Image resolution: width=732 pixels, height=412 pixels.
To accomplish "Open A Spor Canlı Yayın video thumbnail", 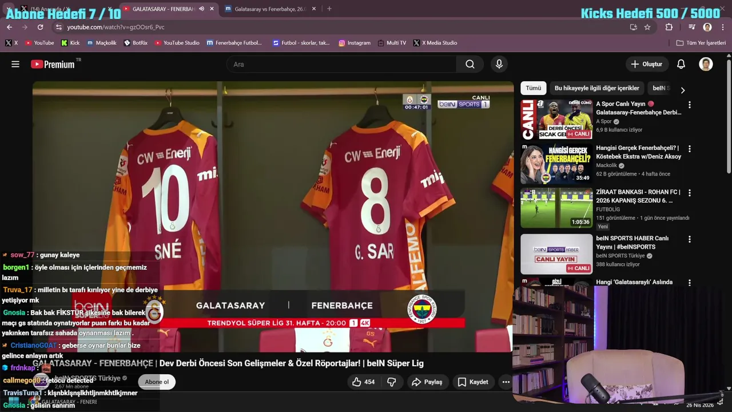I will pyautogui.click(x=556, y=120).
